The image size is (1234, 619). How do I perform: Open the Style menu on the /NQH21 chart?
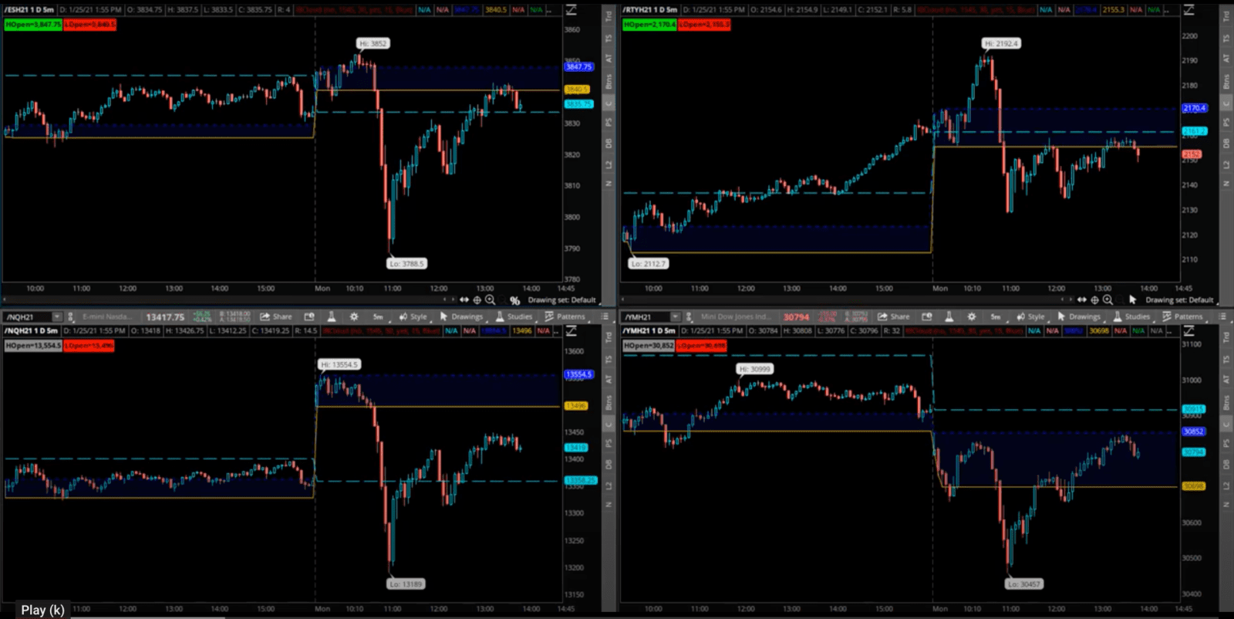point(413,316)
